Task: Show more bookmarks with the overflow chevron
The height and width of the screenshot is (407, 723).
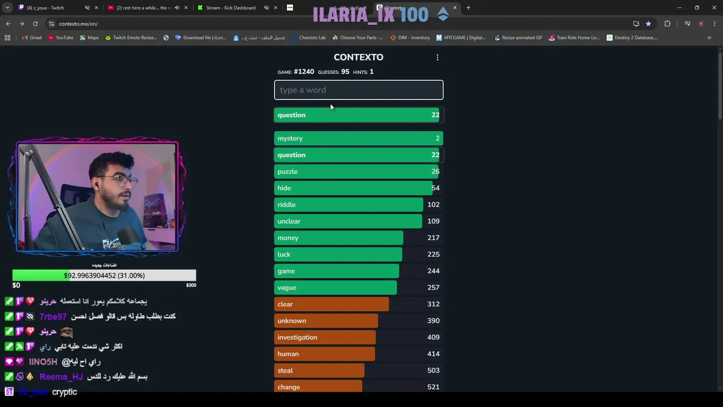Action: click(x=709, y=38)
